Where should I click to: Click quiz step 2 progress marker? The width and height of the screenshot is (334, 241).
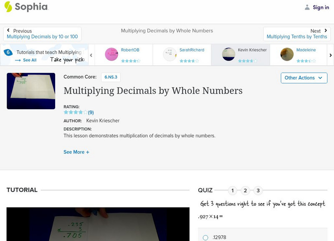[x=245, y=190]
